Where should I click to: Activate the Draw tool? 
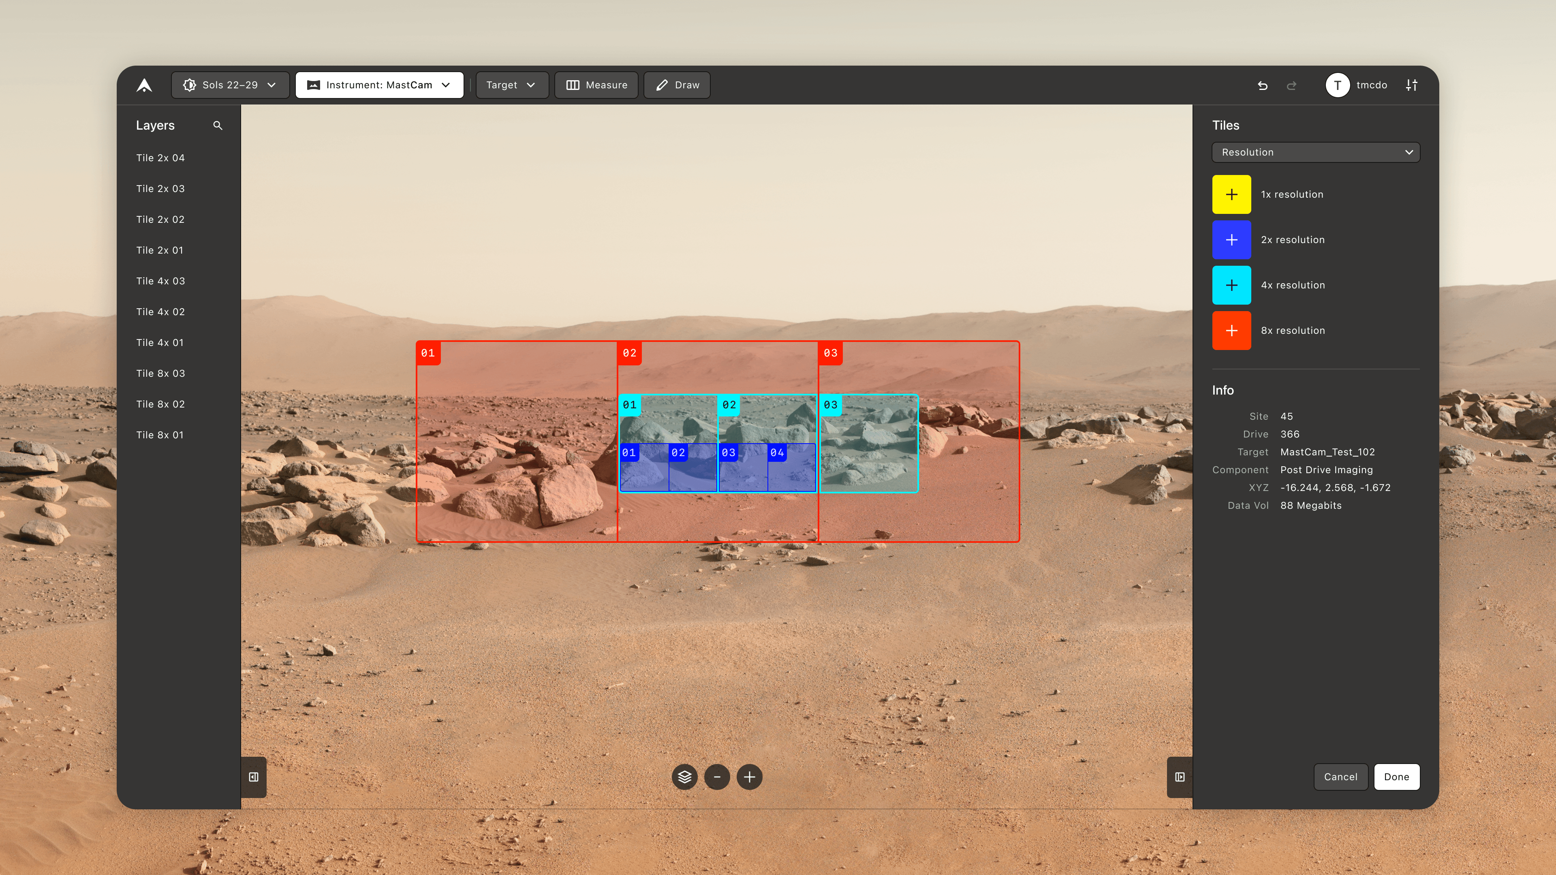(677, 85)
